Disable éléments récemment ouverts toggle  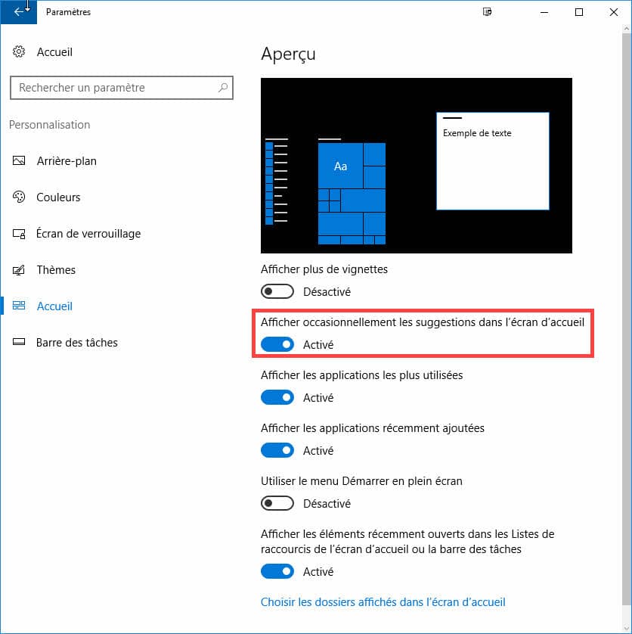tap(277, 571)
